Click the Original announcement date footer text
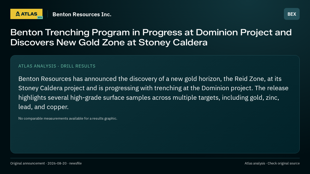Screen dimensions: 310x174 click(46, 163)
